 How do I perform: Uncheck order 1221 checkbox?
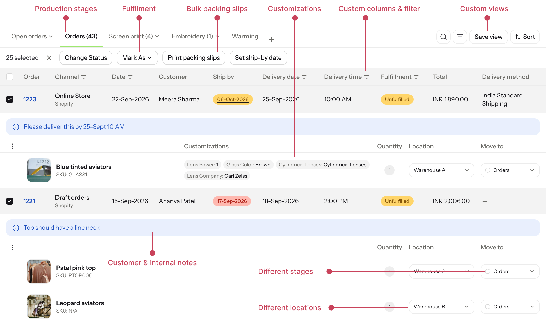pyautogui.click(x=10, y=201)
